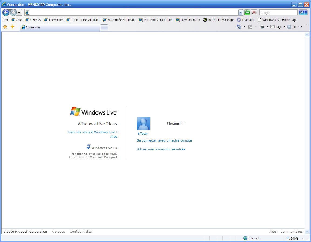Open the CEIMSA favorite link
This screenshot has height=242, width=311.
(x=33, y=20)
